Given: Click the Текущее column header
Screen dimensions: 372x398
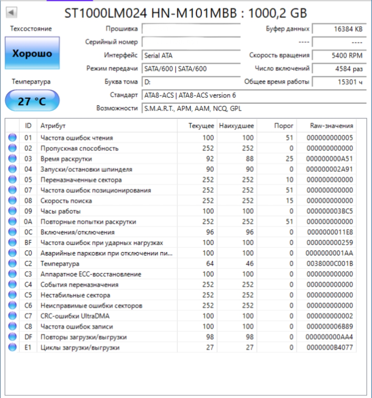Looking at the screenshot, I should [x=197, y=126].
